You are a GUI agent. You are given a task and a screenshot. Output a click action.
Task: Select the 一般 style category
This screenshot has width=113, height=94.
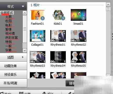click(x=9, y=46)
